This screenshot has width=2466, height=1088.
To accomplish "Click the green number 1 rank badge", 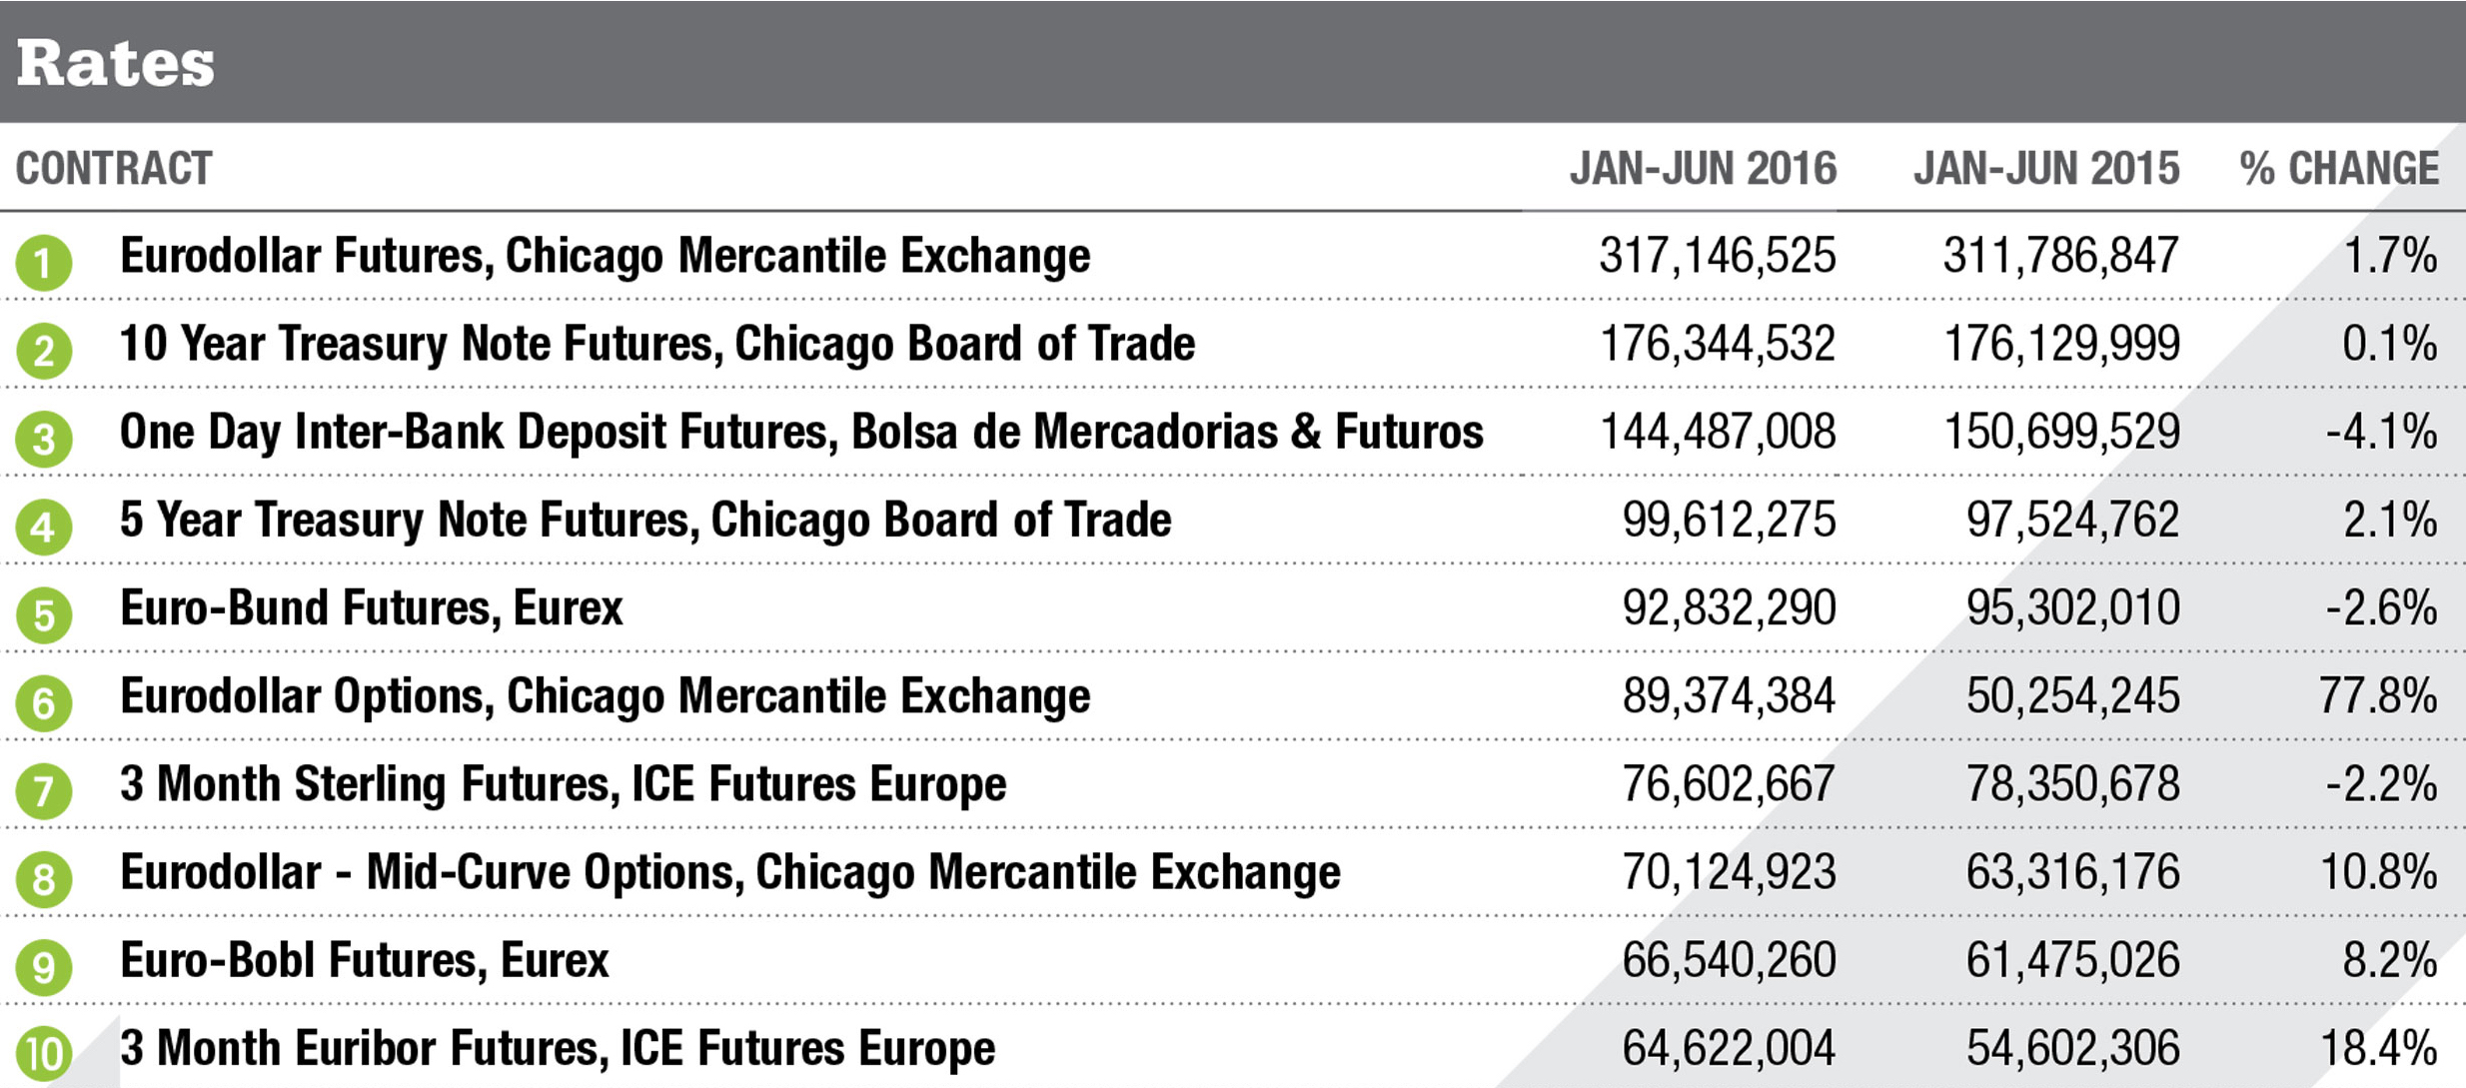I will pos(44,263).
